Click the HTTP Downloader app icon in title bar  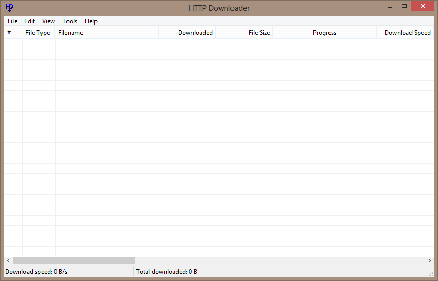click(x=9, y=8)
